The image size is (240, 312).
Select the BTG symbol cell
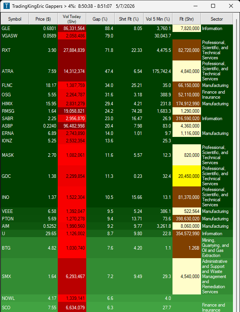click(x=15, y=248)
